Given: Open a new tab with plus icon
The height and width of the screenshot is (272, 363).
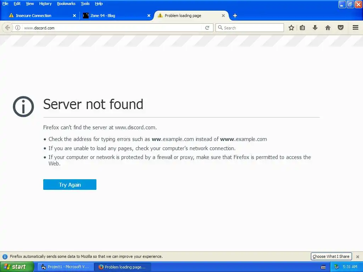Looking at the screenshot, I should click(x=235, y=16).
